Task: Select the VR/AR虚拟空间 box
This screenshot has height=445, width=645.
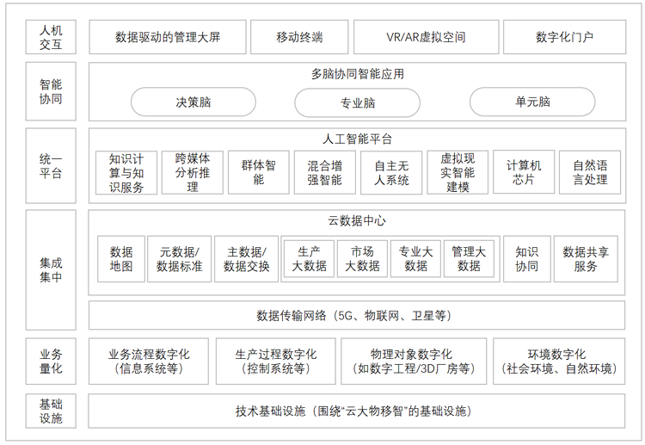Action: (427, 37)
